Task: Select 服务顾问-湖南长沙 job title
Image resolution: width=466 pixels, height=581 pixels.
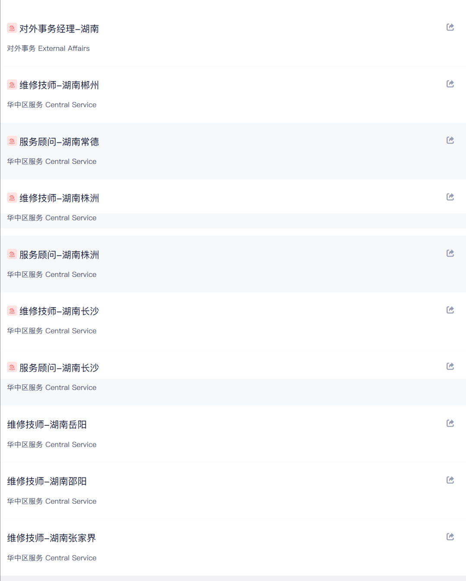Action: pos(59,368)
